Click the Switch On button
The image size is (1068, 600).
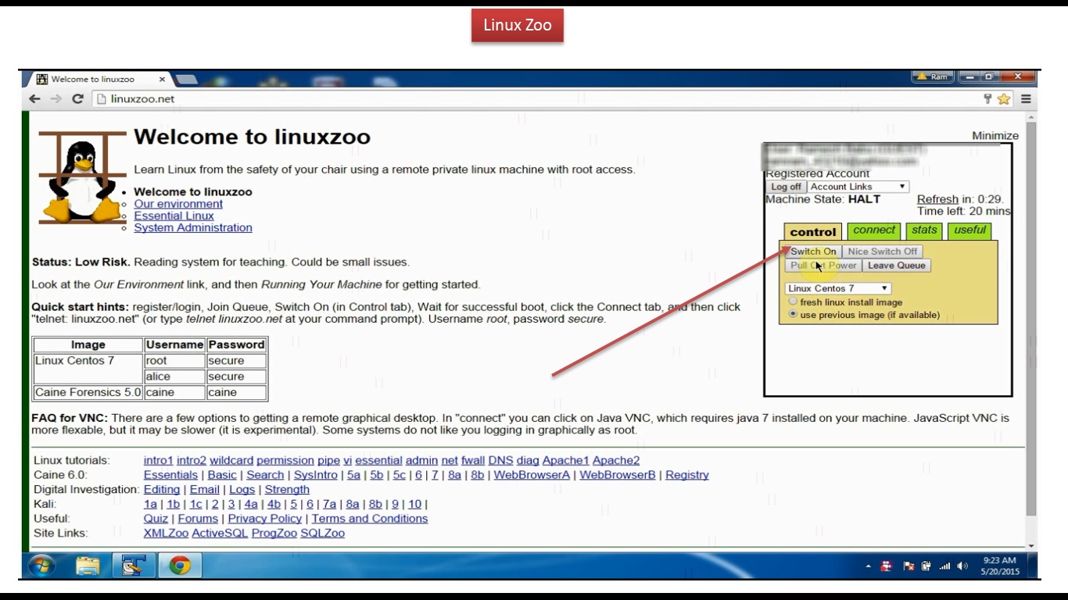coord(813,252)
